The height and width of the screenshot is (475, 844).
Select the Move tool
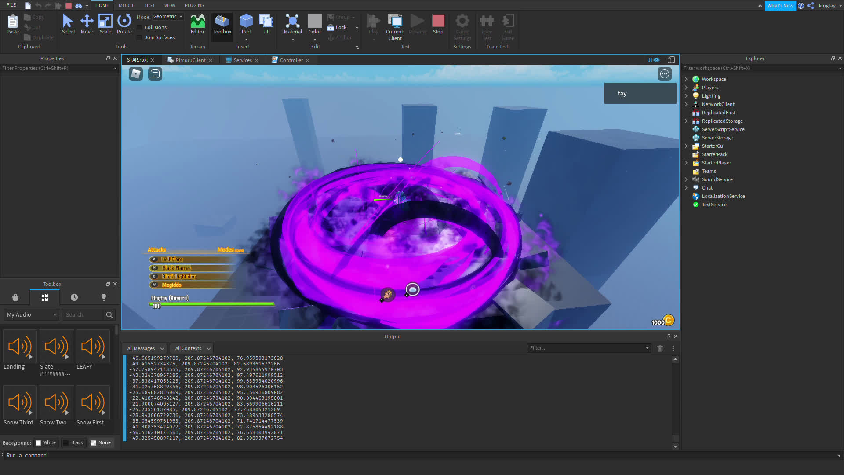point(87,24)
